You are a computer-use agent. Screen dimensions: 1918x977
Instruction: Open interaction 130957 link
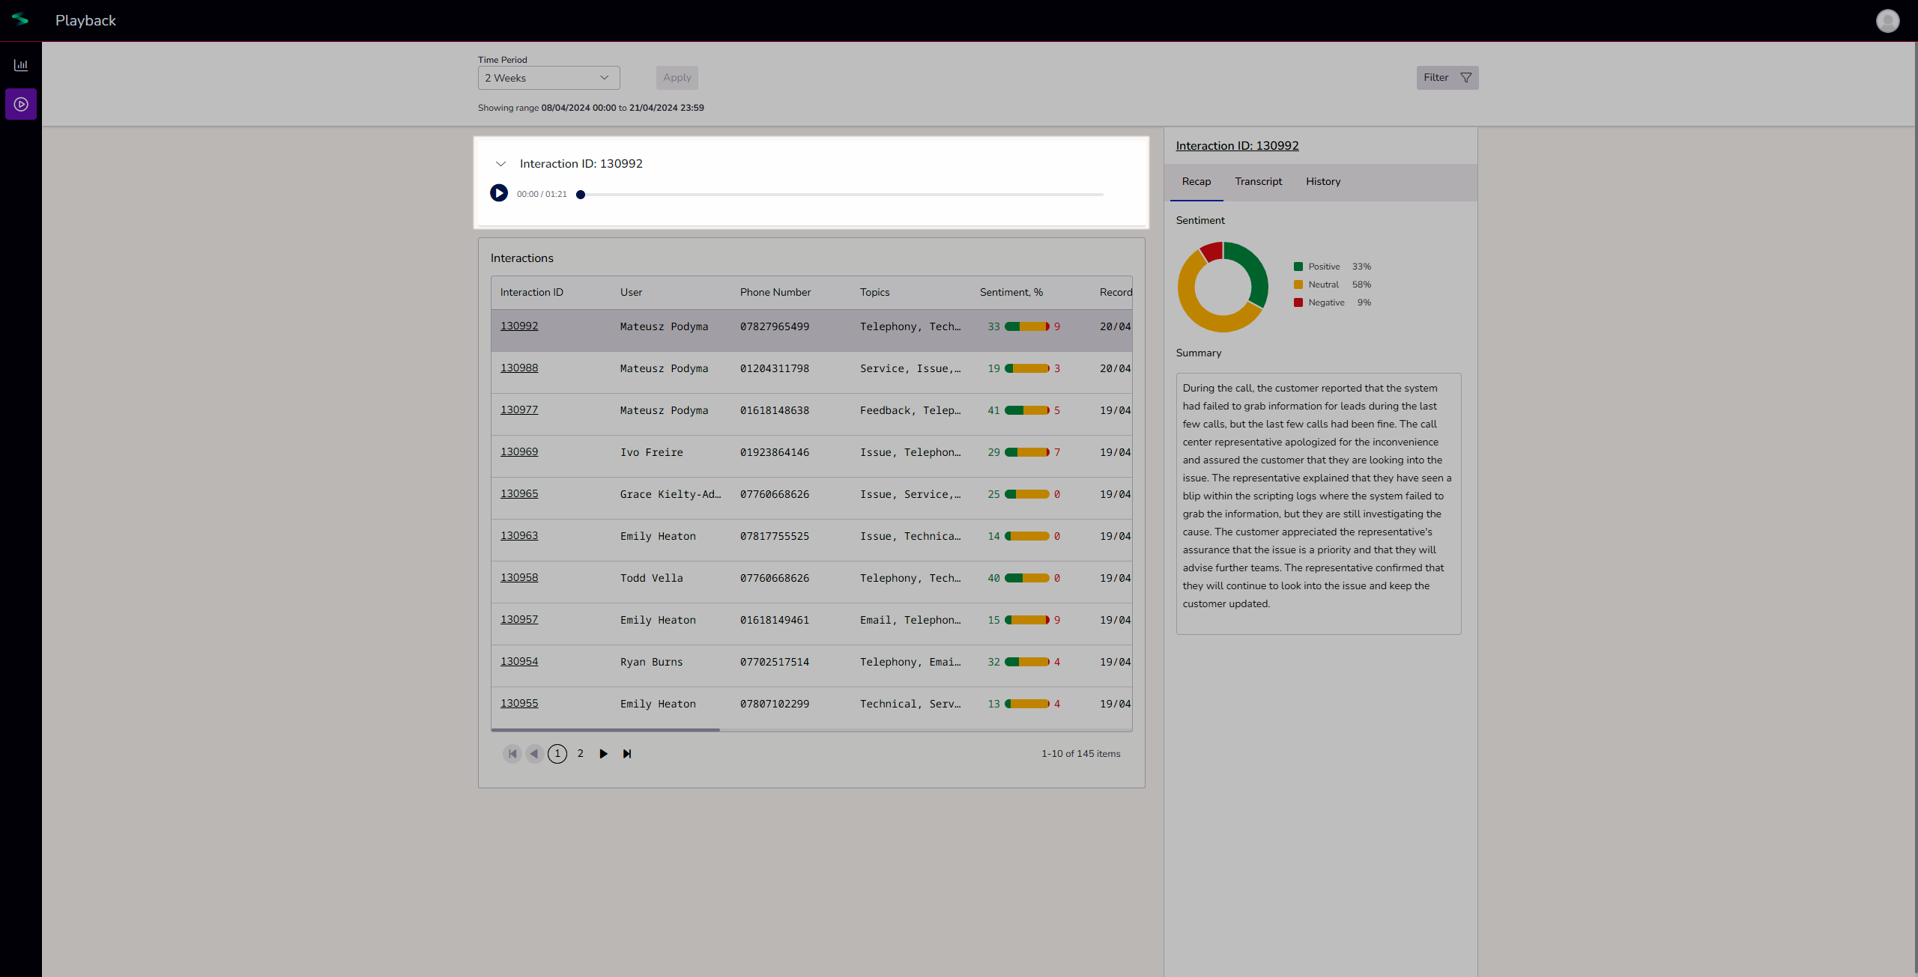point(519,619)
